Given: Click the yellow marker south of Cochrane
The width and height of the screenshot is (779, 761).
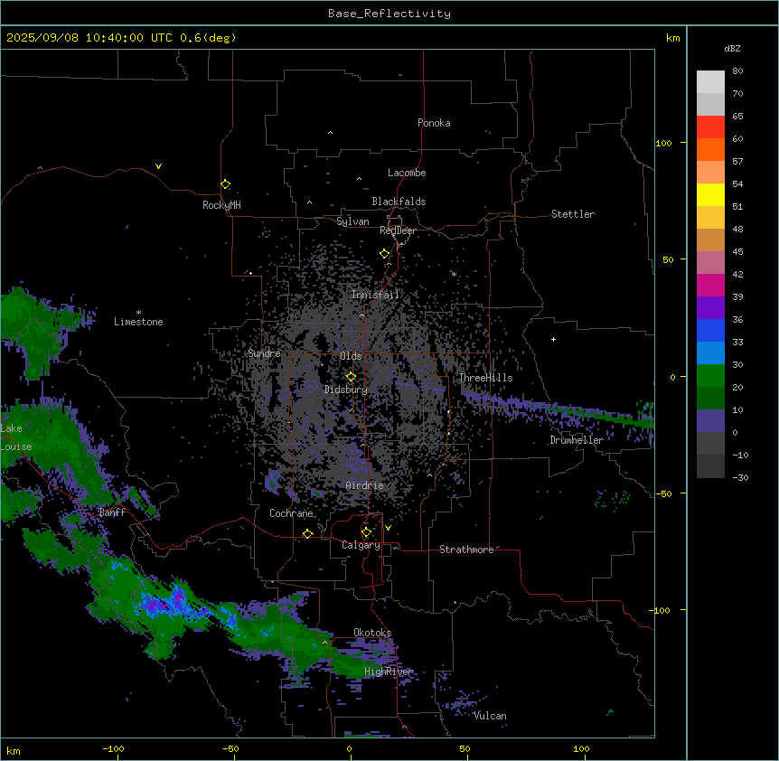Looking at the screenshot, I should coord(307,533).
